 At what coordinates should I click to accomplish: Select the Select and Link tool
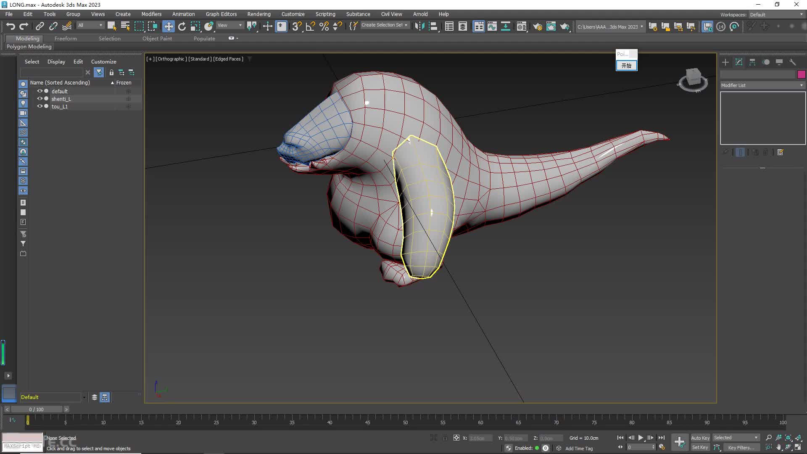40,26
